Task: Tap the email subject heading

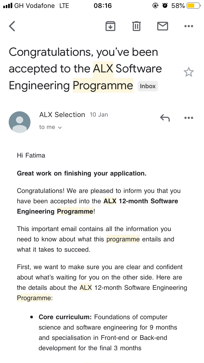Action: pyautogui.click(x=85, y=69)
